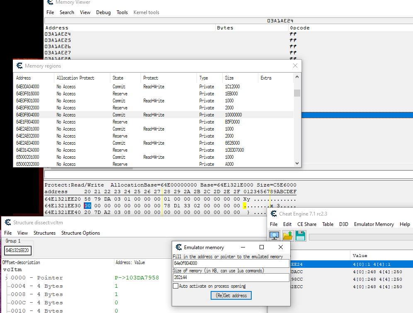Maximize the Emulator memory dialog
Image resolution: width=413 pixels, height=313 pixels.
click(262, 247)
